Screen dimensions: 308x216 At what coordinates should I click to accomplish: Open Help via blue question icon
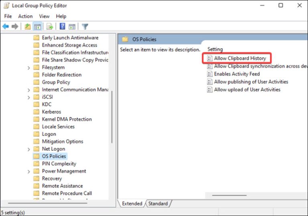click(63, 26)
